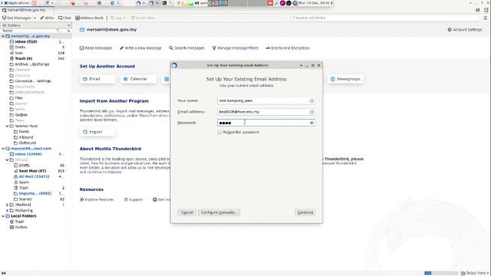
Task: Open the Sent folder of norsairi account
Action: 18,53
